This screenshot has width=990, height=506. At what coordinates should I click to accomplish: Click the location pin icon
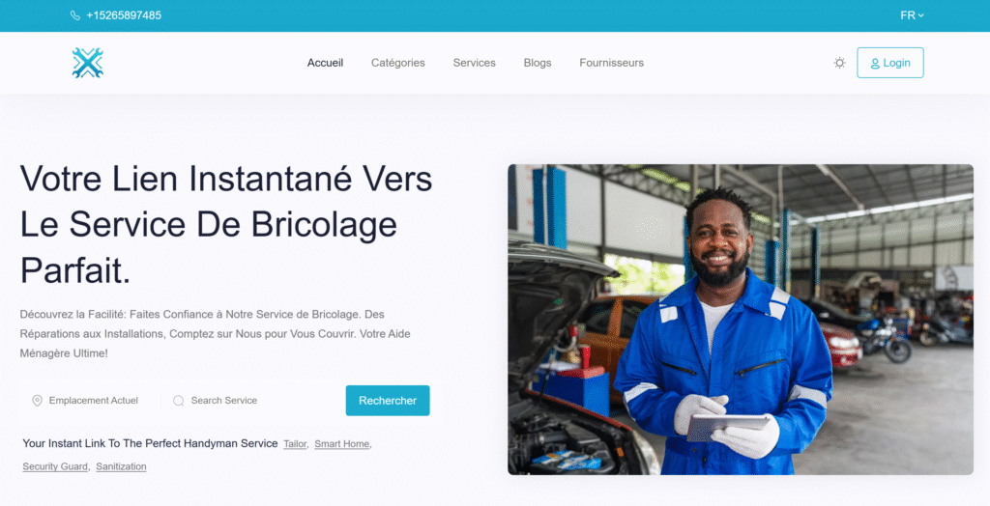pyautogui.click(x=38, y=401)
